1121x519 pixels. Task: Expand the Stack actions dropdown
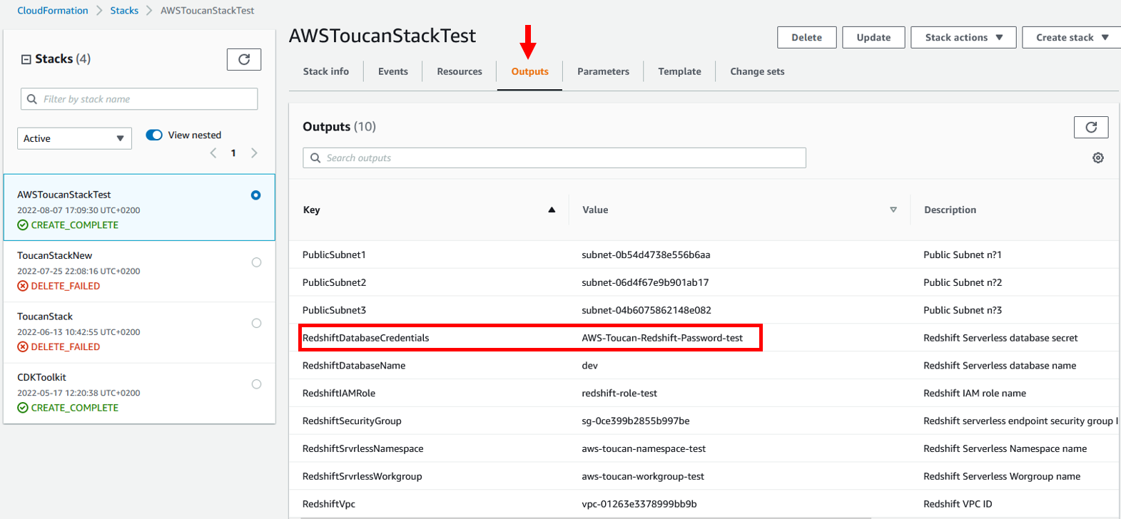click(964, 38)
